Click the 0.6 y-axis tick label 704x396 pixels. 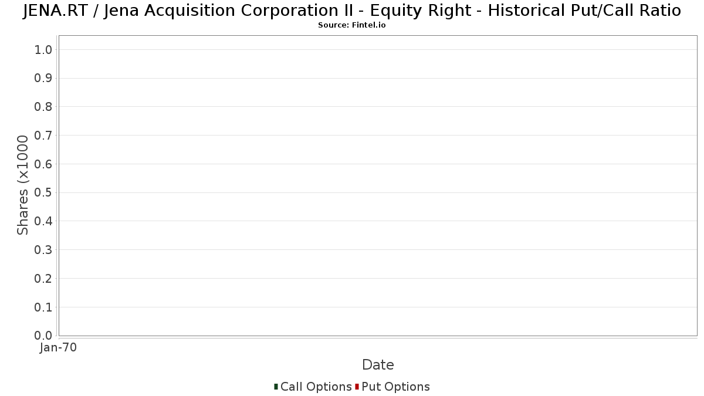click(x=43, y=164)
